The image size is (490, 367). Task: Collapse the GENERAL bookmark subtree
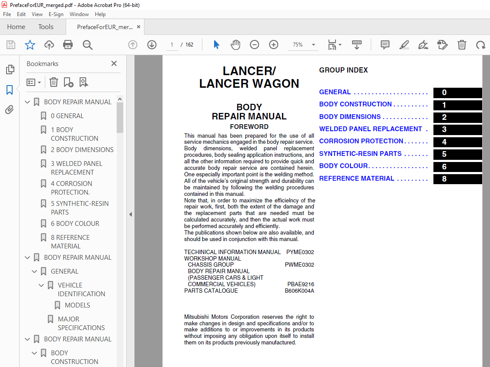(34, 271)
